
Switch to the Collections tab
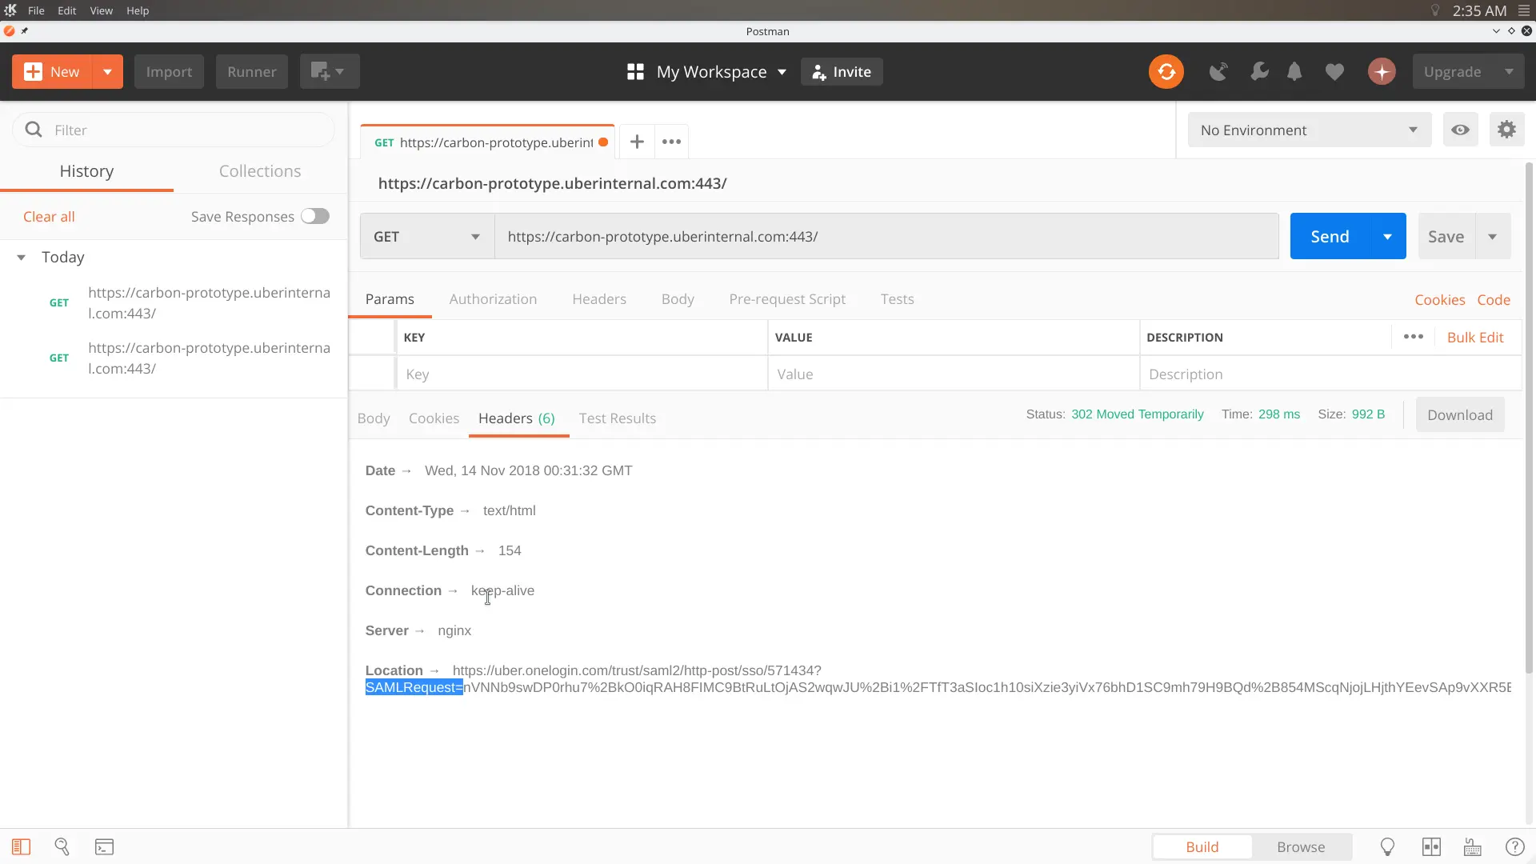260,171
